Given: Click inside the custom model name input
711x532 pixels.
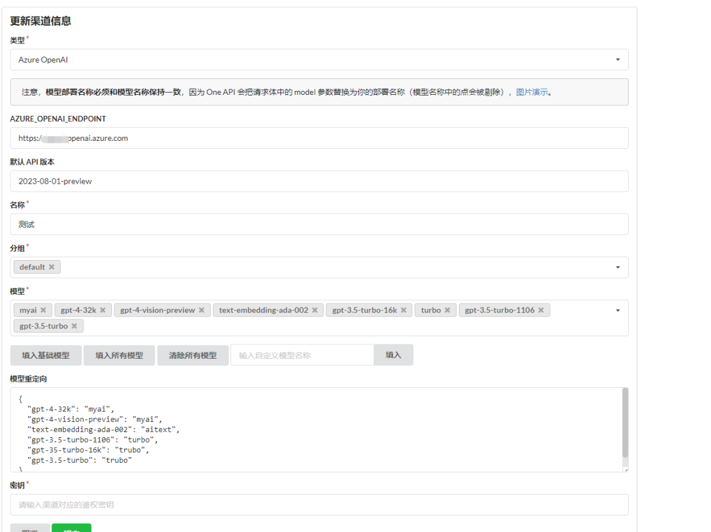Looking at the screenshot, I should [303, 354].
